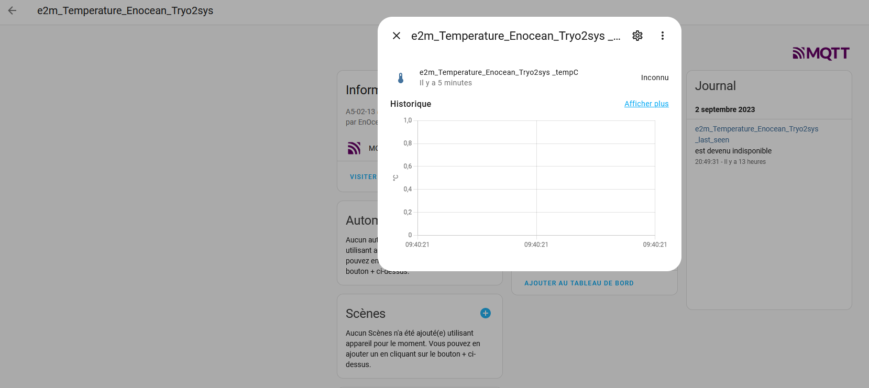This screenshot has width=869, height=388.
Task: Open the _last_seen entity link in Journal
Action: (756, 134)
